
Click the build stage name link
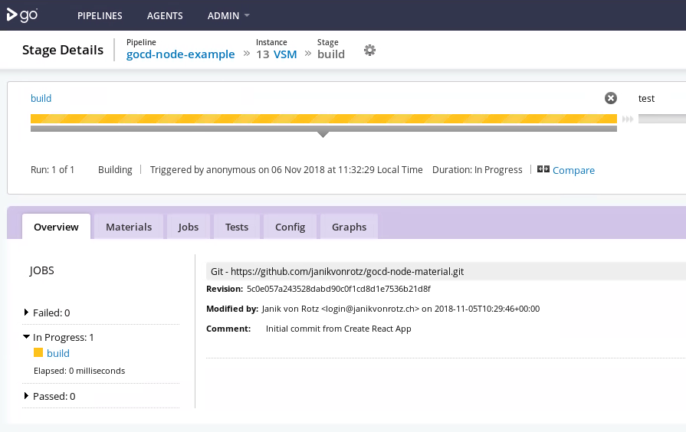[x=41, y=98]
